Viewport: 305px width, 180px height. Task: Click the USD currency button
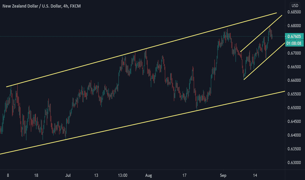point(295,6)
